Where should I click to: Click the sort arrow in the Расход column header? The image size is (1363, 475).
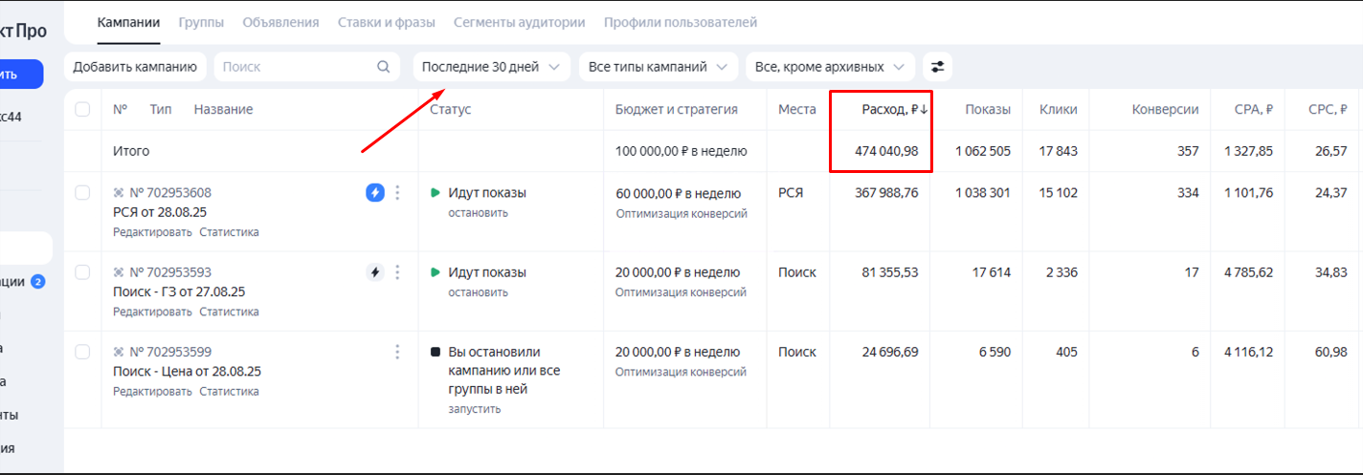point(924,110)
